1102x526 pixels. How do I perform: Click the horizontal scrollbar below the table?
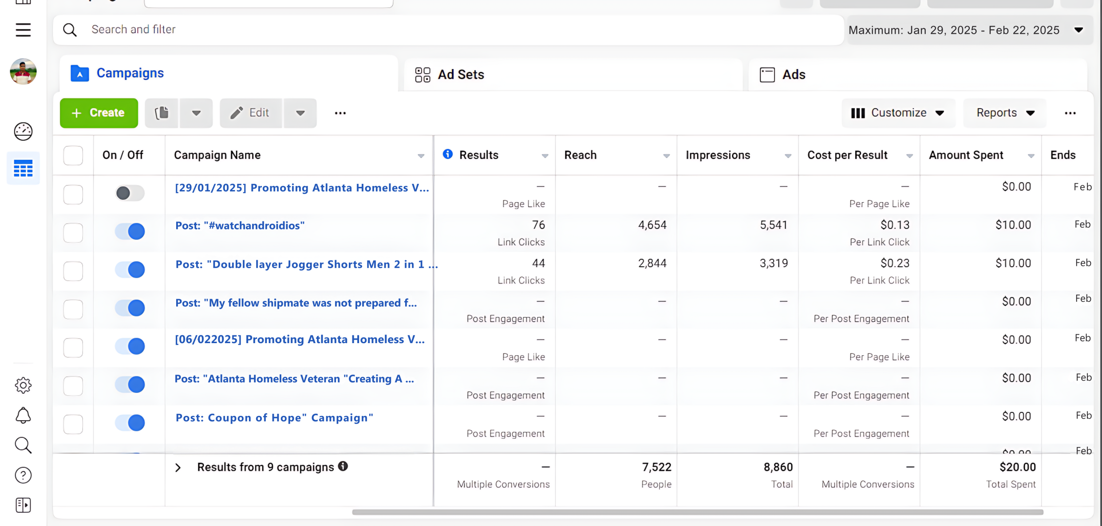(x=697, y=512)
